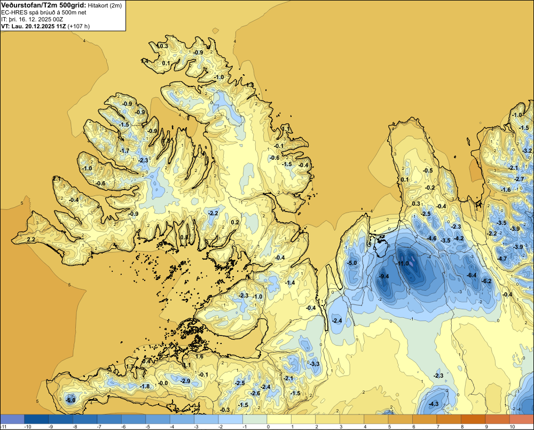This screenshot has width=534, height=430.
Task: Click the title 'Veðurstofan/T2m 500grid' in header
Action: pyautogui.click(x=43, y=5)
